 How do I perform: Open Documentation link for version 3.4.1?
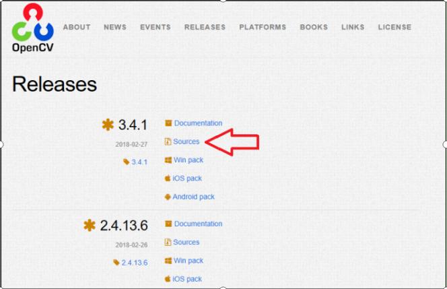[198, 123]
